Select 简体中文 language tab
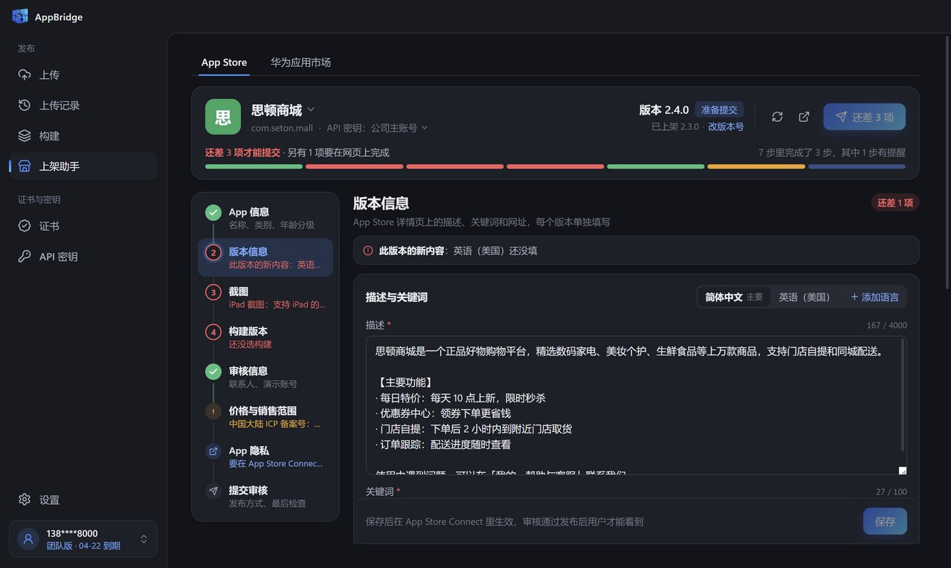The image size is (951, 568). [x=733, y=297]
